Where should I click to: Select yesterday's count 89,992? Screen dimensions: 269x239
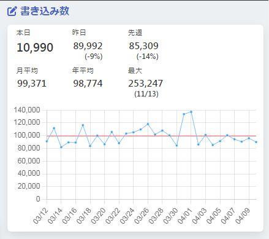(x=88, y=46)
